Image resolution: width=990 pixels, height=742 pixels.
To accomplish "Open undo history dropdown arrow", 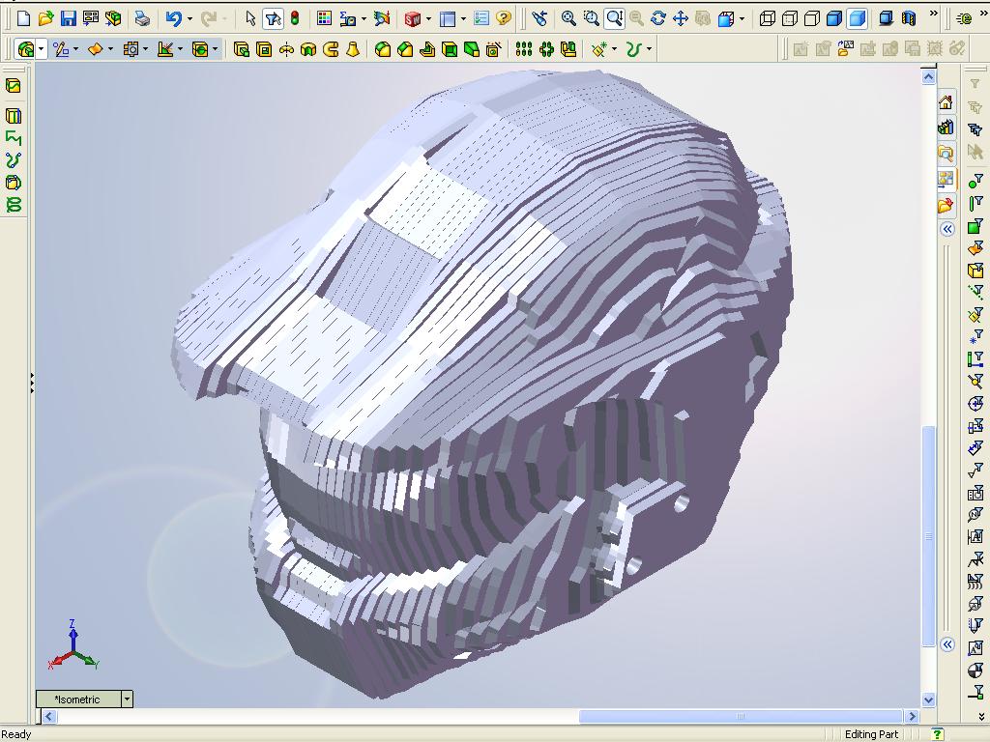I will click(x=189, y=19).
